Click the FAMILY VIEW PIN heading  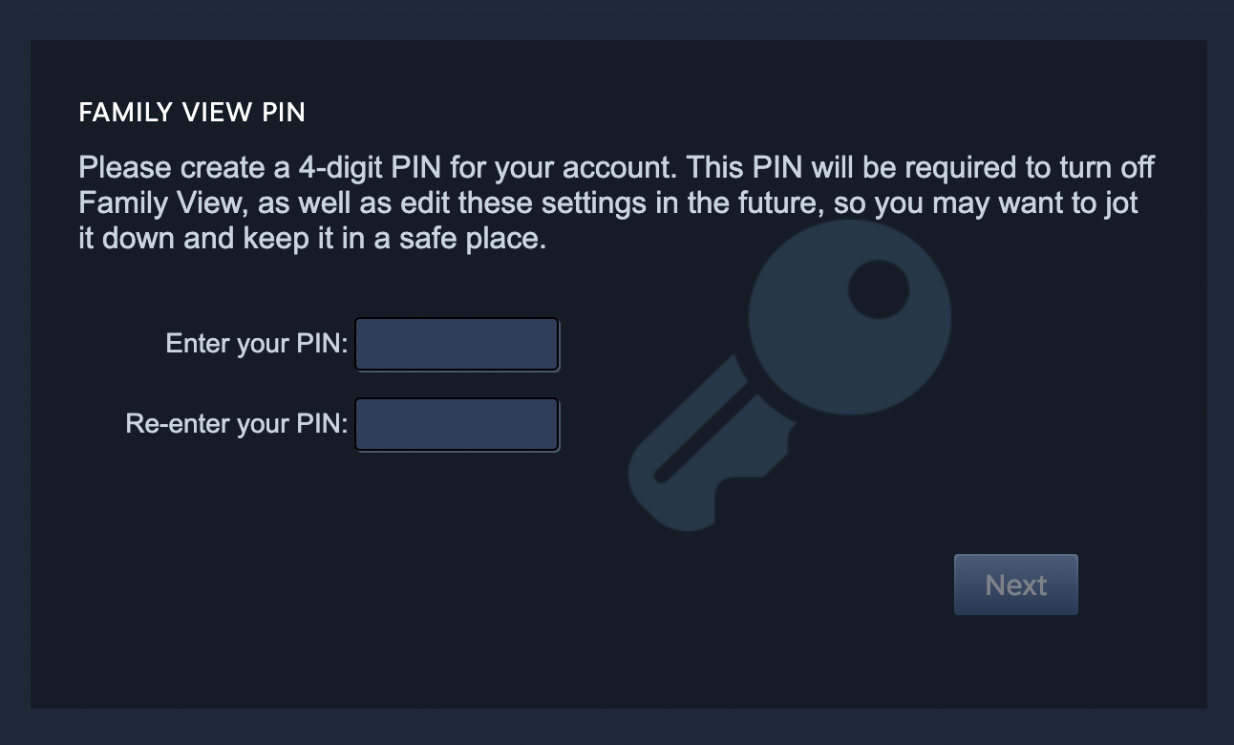tap(192, 113)
